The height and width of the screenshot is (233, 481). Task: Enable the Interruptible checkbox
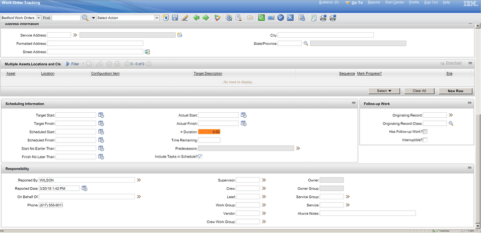pos(425,140)
